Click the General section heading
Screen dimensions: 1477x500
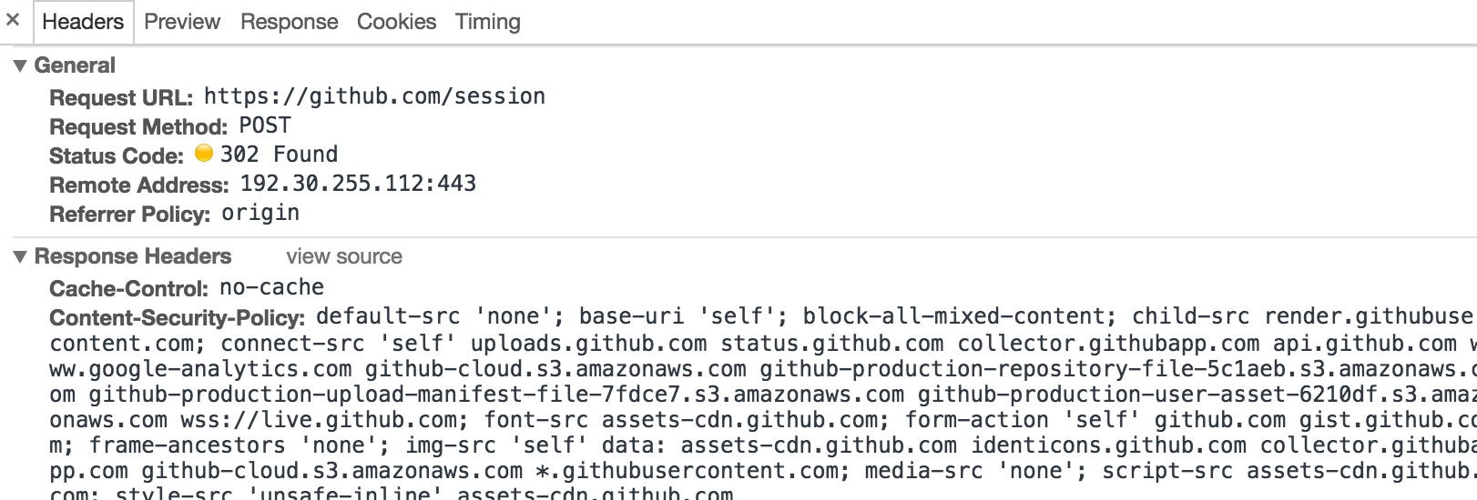[x=75, y=65]
